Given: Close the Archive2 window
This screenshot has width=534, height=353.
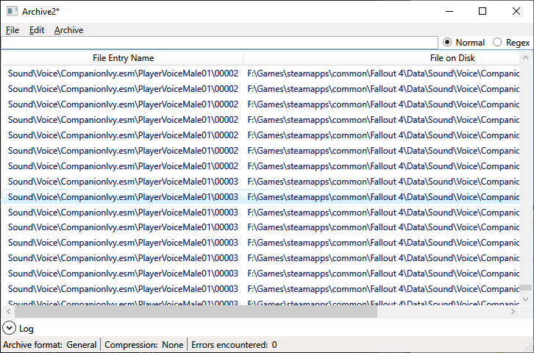Looking at the screenshot, I should 516,11.
